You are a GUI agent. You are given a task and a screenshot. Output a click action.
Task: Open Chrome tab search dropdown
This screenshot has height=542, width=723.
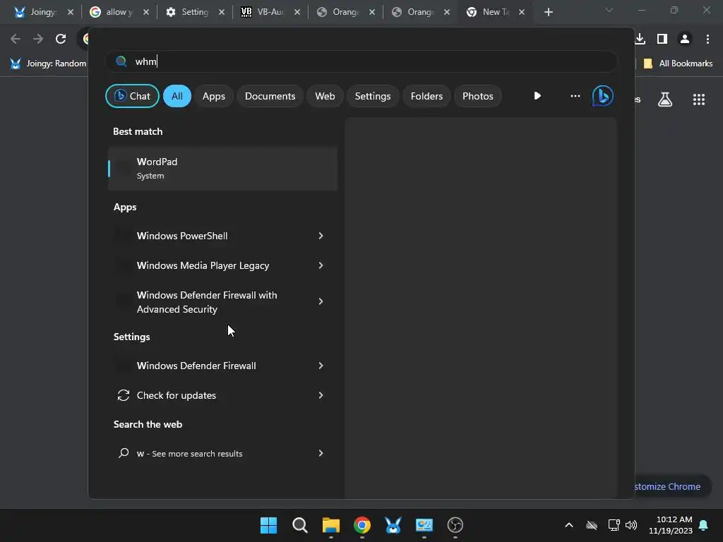point(609,10)
